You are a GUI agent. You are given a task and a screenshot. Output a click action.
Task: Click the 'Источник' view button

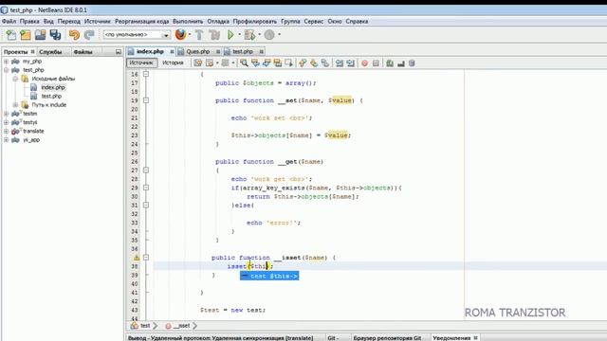[x=141, y=63]
